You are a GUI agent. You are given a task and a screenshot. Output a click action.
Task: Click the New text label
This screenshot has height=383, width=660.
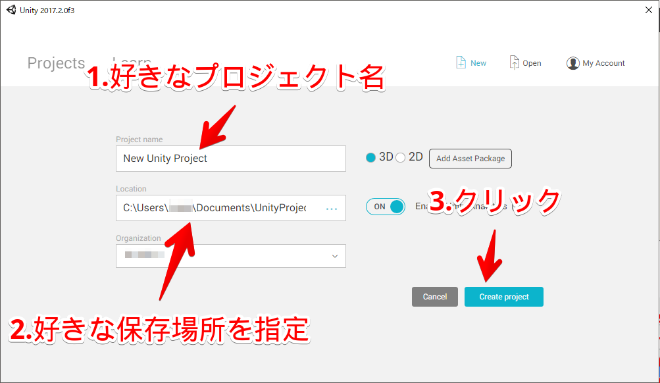(x=478, y=63)
